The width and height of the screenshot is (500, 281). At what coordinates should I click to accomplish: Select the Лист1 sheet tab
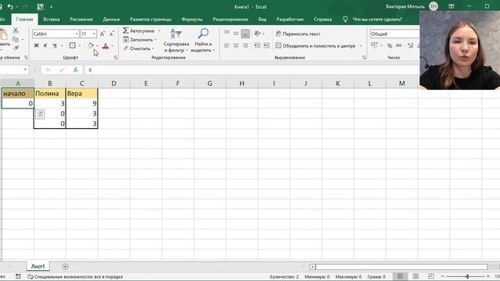(x=38, y=267)
